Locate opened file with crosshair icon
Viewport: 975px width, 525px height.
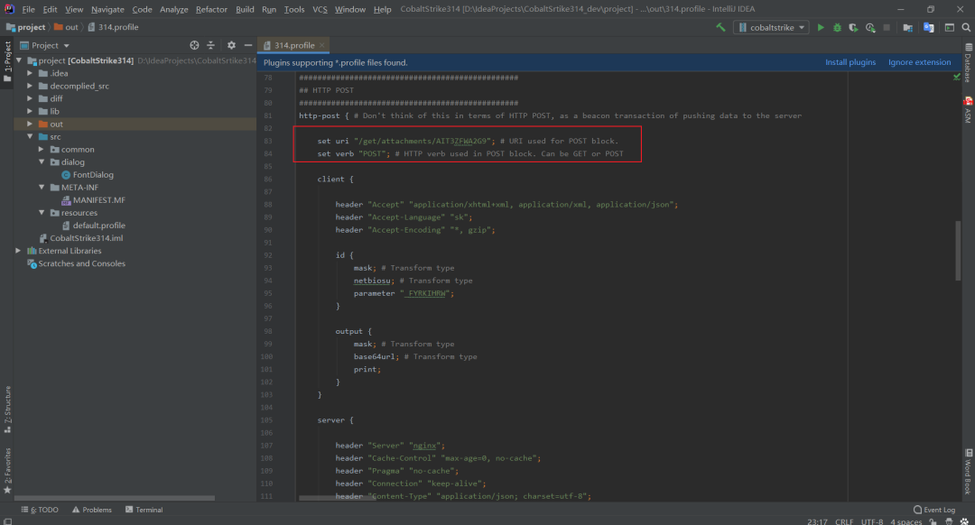click(194, 45)
